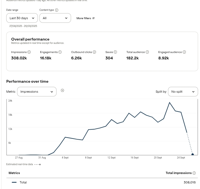Click the 24k y-axis label

click(x=10, y=101)
